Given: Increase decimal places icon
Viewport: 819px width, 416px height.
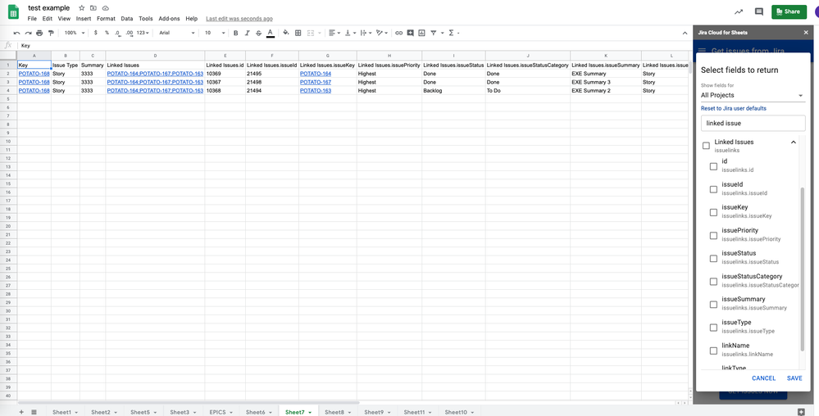Looking at the screenshot, I should [130, 33].
